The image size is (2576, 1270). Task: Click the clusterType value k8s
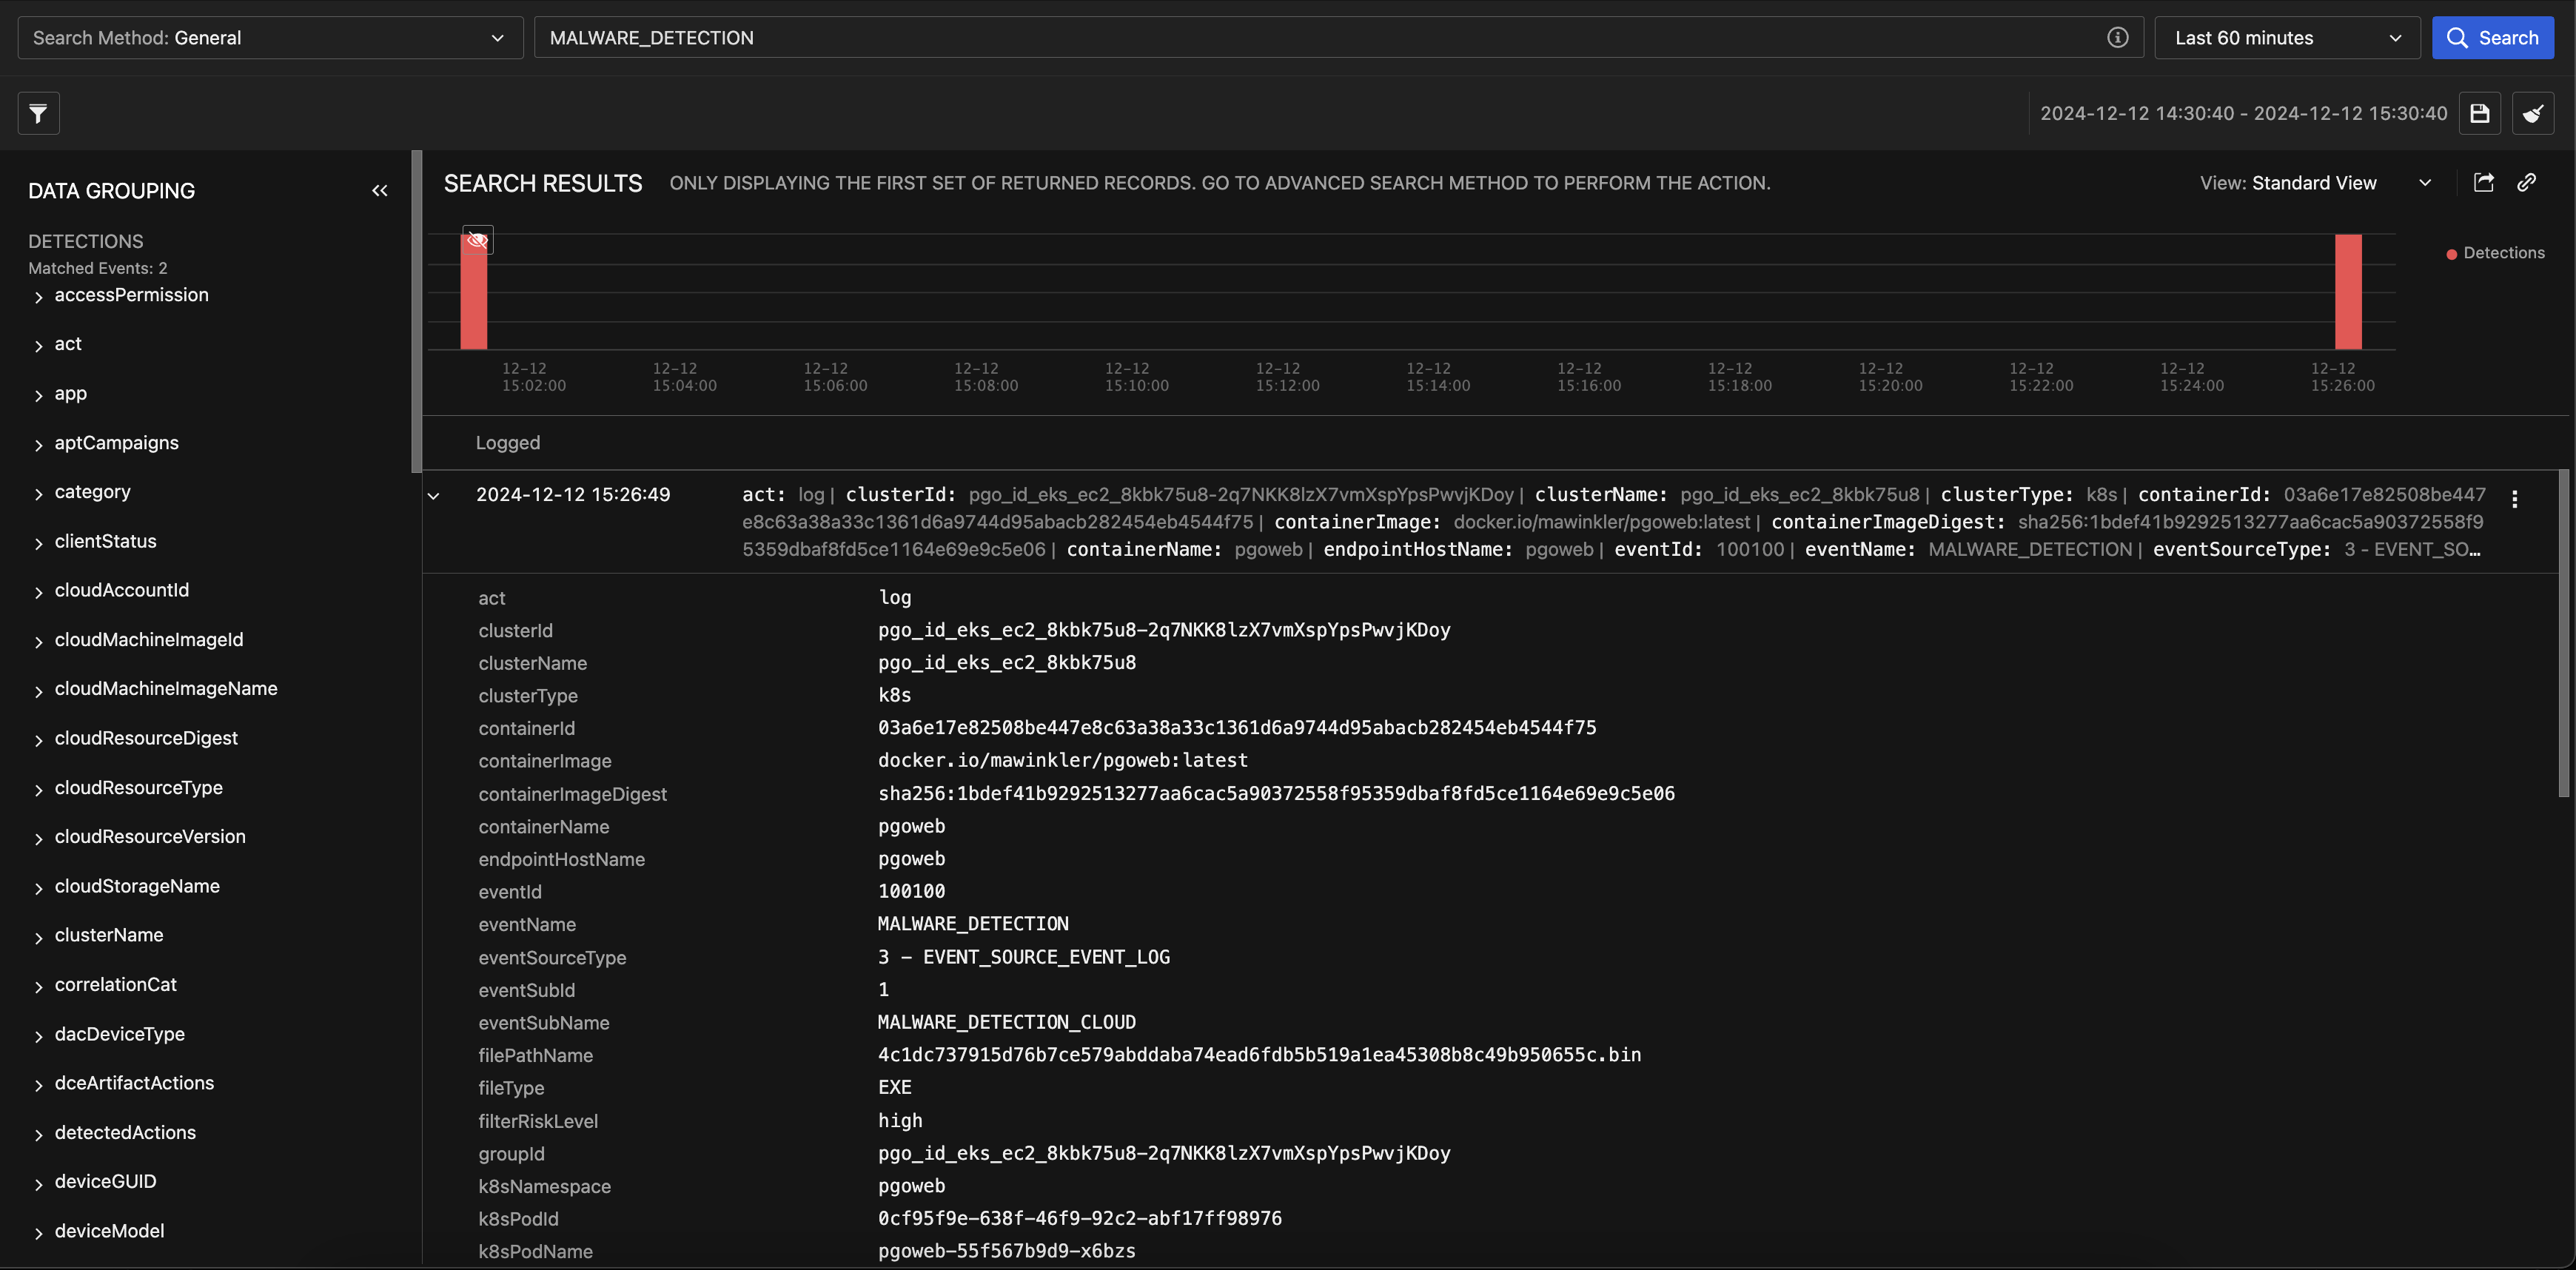point(894,694)
